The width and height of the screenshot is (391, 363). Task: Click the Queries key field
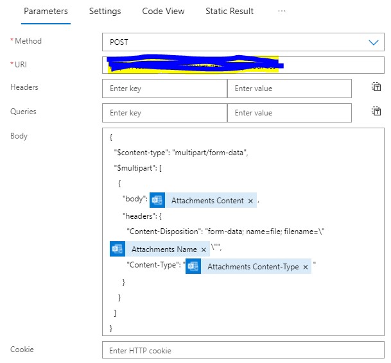click(164, 113)
